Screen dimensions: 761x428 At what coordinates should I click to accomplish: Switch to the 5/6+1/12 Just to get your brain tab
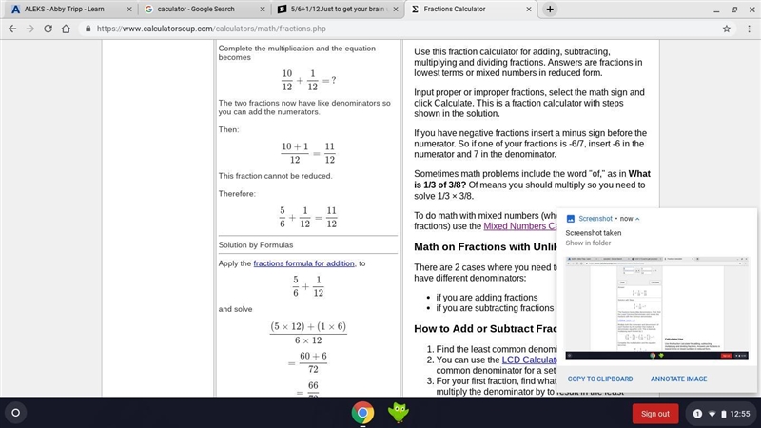point(338,10)
